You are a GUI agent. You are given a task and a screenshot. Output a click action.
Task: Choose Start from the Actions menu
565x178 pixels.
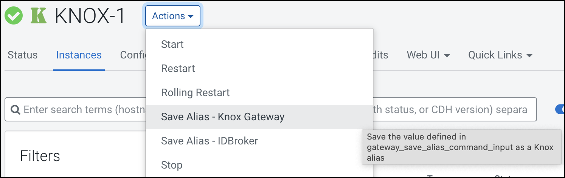[172, 44]
